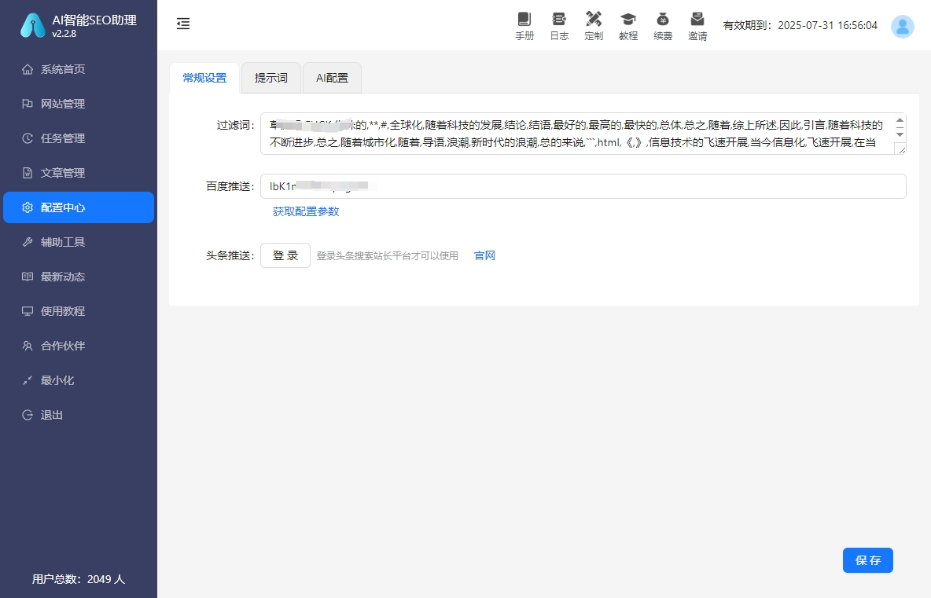The image size is (931, 598).
Task: Switch to the 提示词 tab
Action: (270, 78)
